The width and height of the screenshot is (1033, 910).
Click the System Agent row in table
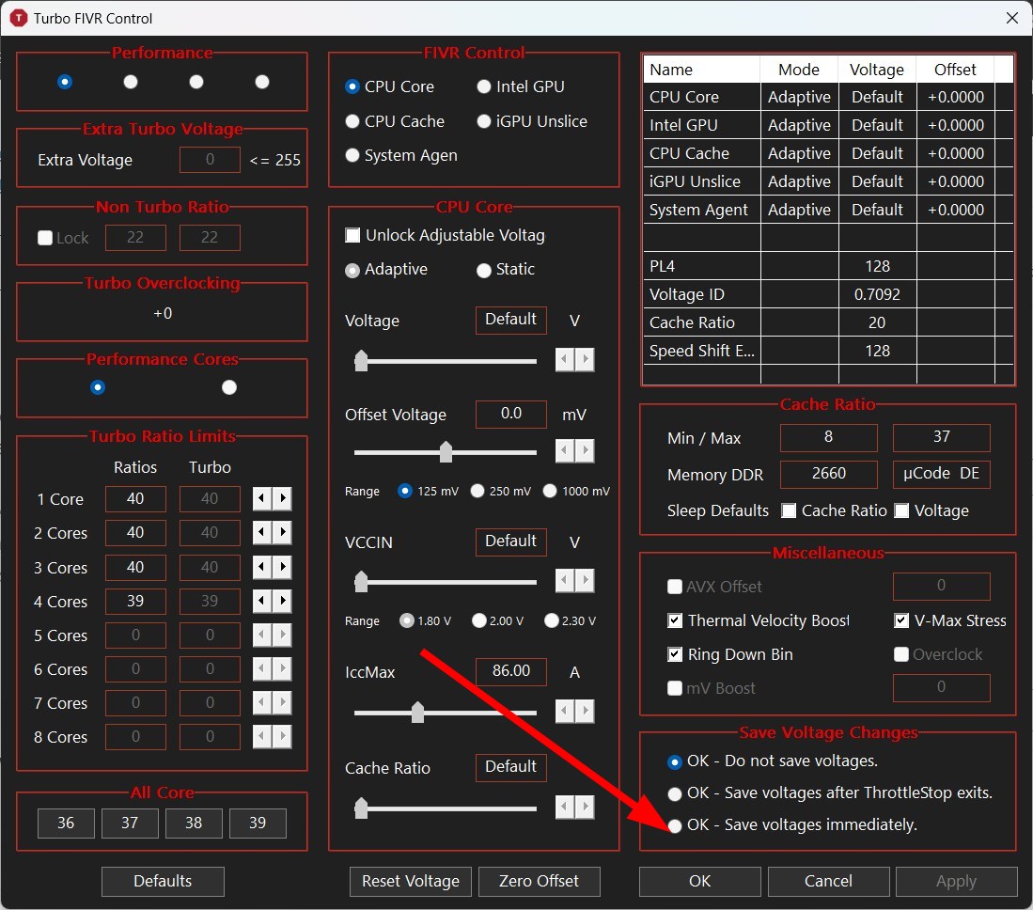828,210
